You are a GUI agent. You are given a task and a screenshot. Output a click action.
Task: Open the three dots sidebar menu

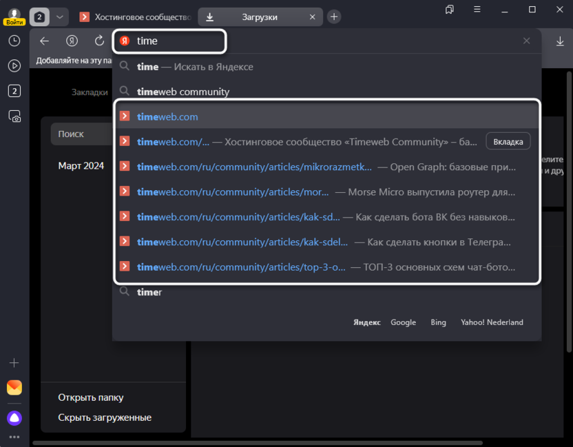click(x=14, y=437)
